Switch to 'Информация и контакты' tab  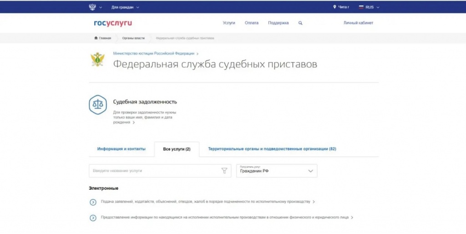tap(121, 149)
